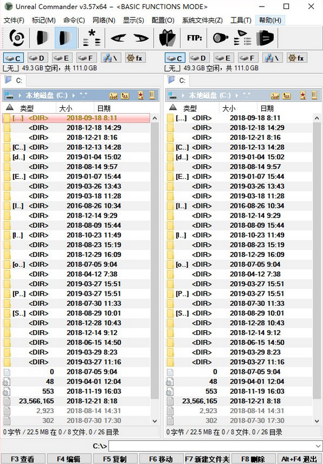
Task: Click the asterisk select-files toolbar icon
Action: (92, 38)
